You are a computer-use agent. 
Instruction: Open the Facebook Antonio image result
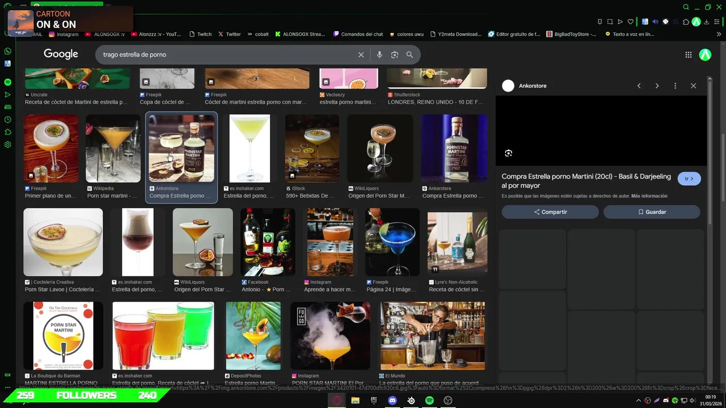tap(268, 242)
